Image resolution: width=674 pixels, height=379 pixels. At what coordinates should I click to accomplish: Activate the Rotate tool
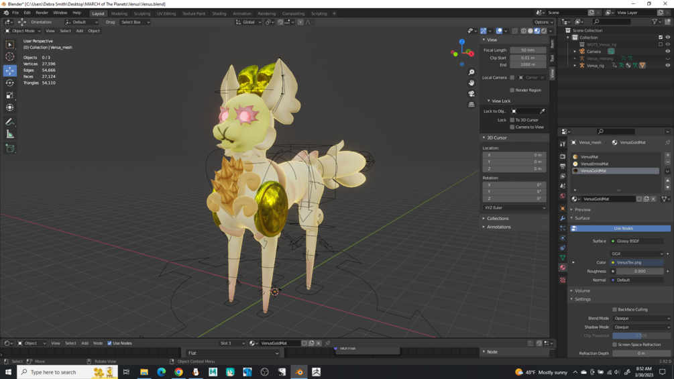(10, 83)
